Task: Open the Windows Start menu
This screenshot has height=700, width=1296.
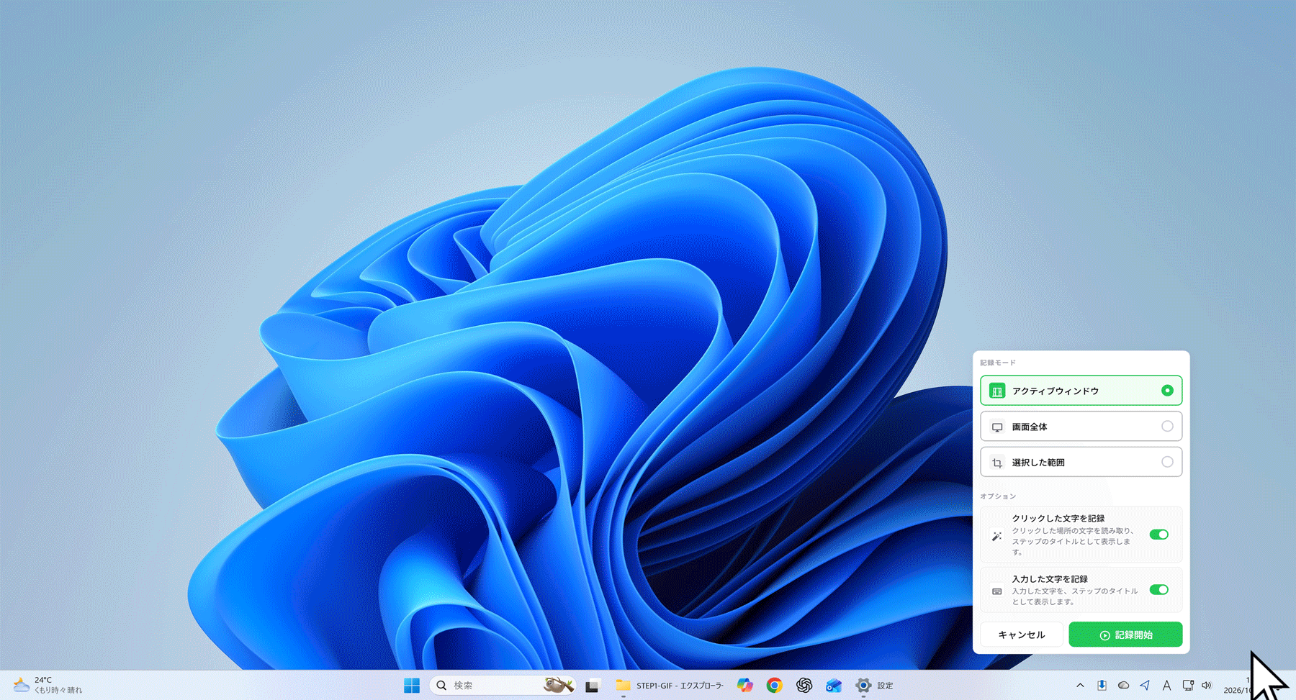Action: (x=412, y=686)
